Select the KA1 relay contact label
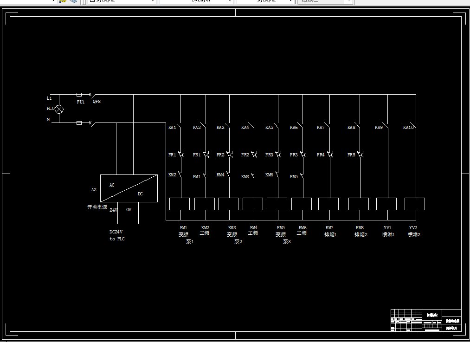 coord(172,128)
